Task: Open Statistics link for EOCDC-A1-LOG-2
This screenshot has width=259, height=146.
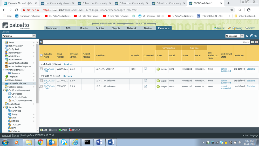Action: [x=251, y=87]
